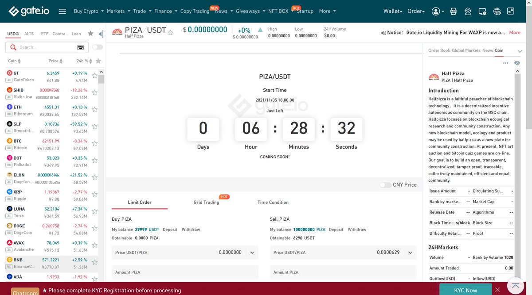Open Copy Trading in the top navigation
Screen dimensions: 532x295
(x=195, y=11)
